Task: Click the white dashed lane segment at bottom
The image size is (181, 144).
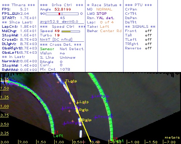Action: point(81,134)
